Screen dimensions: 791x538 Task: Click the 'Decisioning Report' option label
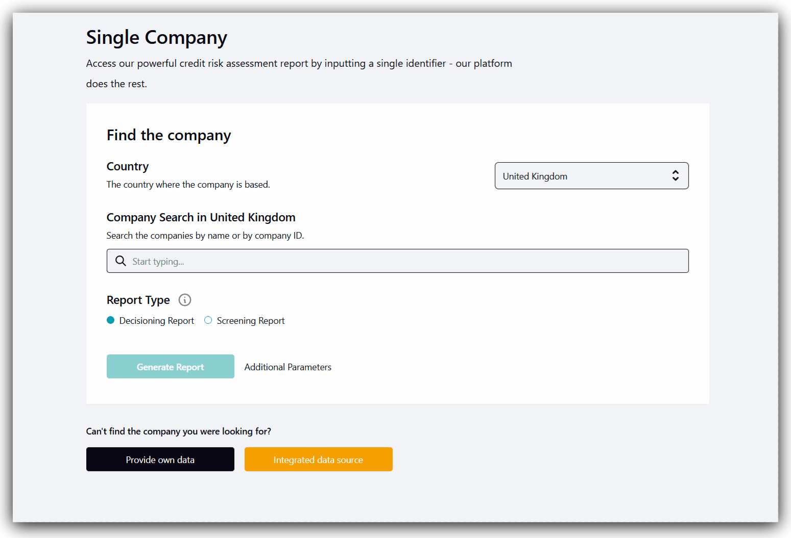156,321
